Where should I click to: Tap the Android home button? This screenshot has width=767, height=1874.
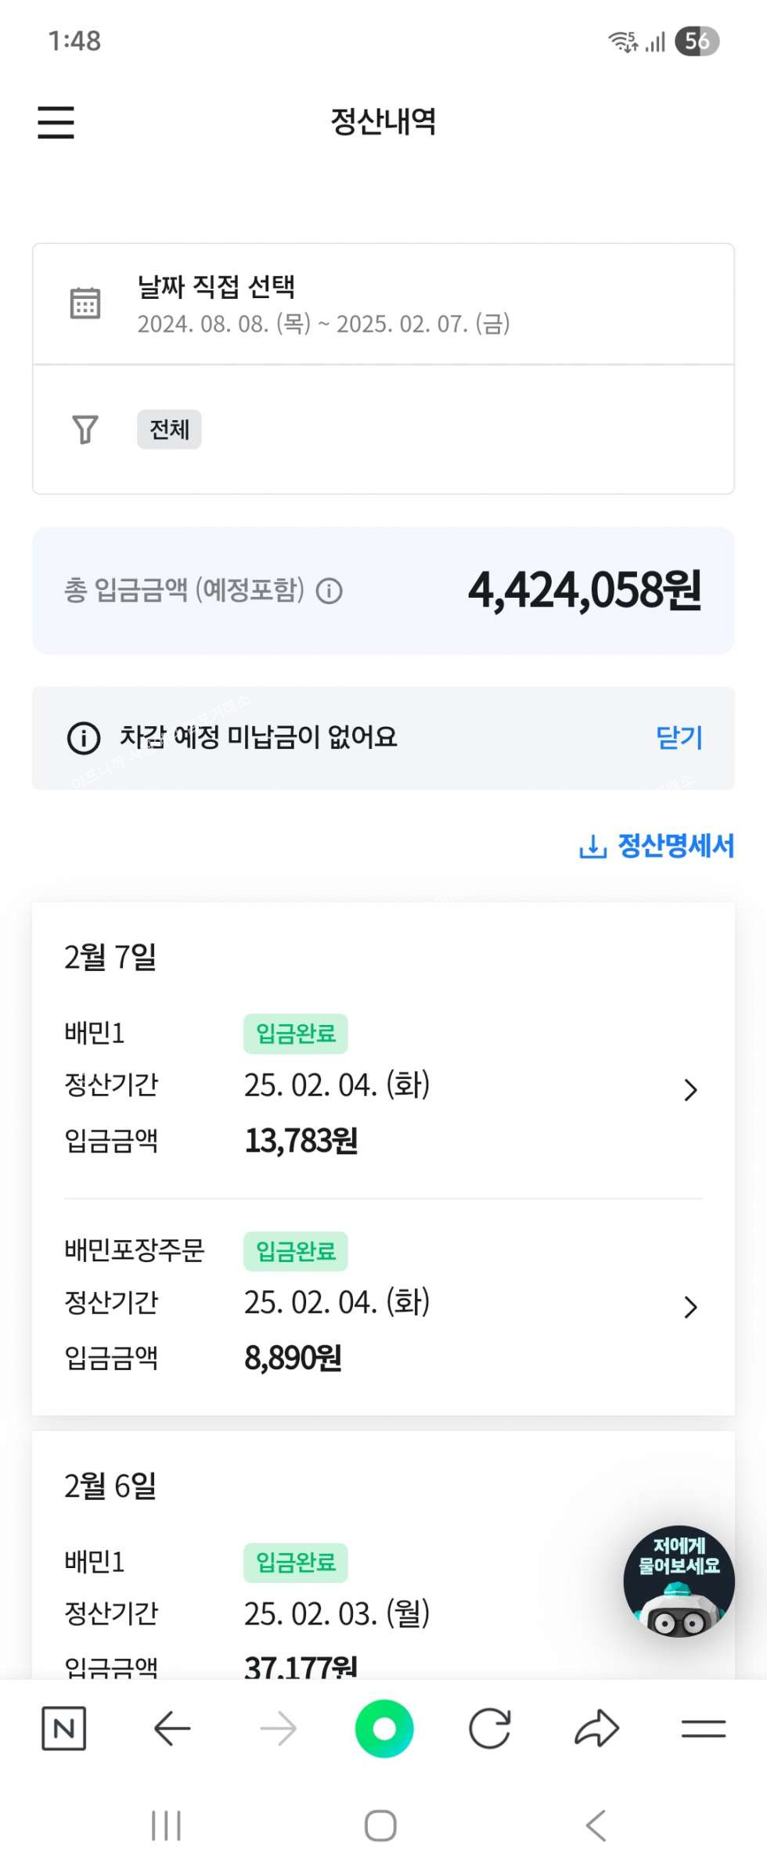(380, 1826)
